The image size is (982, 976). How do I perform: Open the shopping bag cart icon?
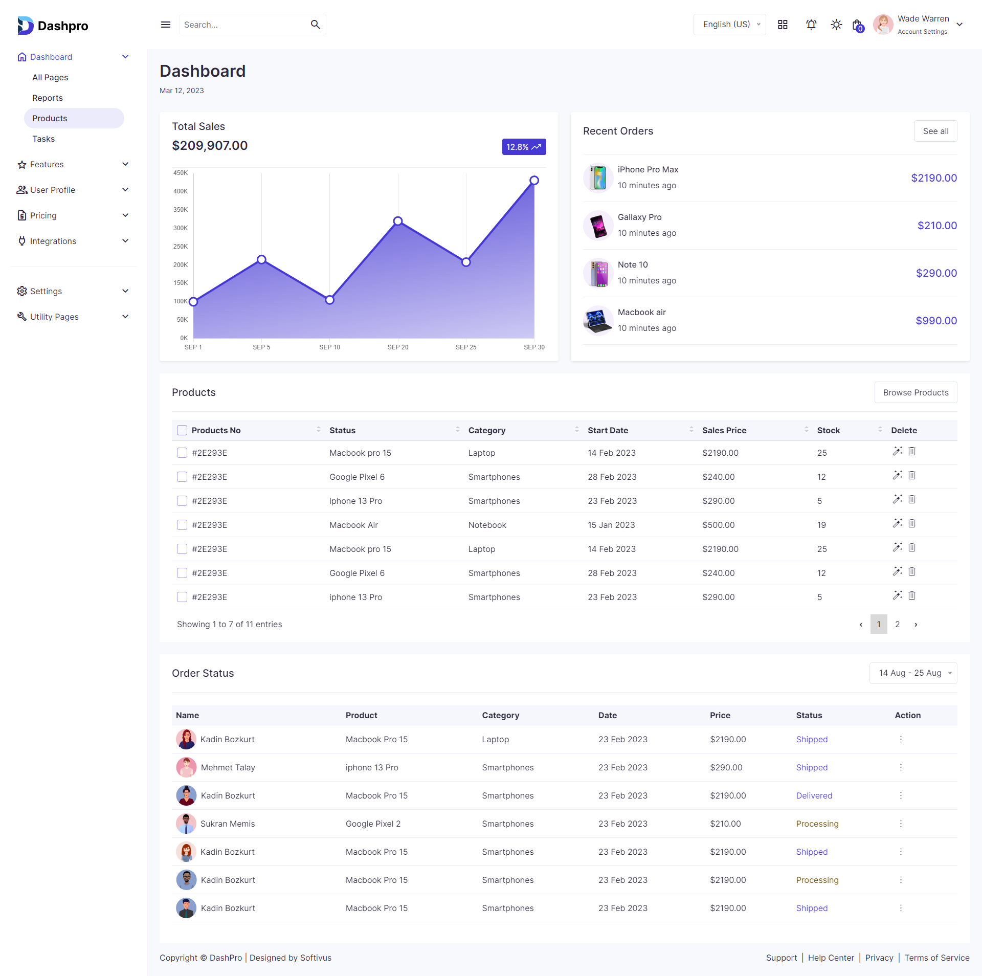[858, 25]
